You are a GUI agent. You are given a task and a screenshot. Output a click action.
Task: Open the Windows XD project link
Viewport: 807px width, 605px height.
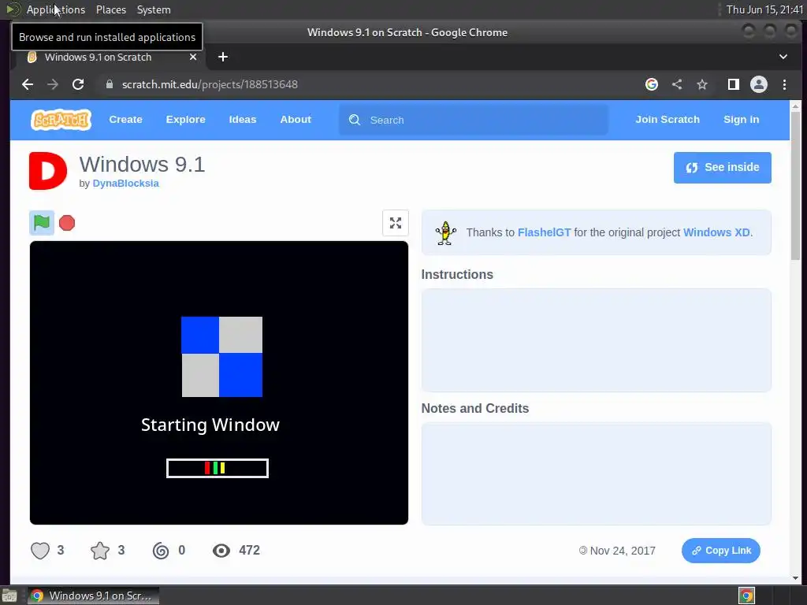coord(716,232)
